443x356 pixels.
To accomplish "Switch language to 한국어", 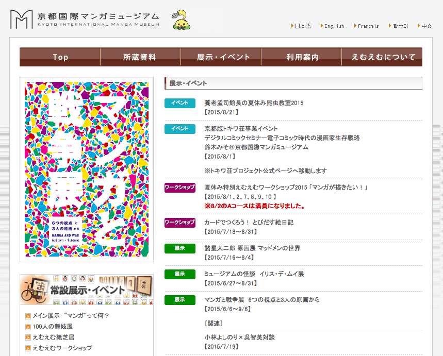I will point(400,26).
